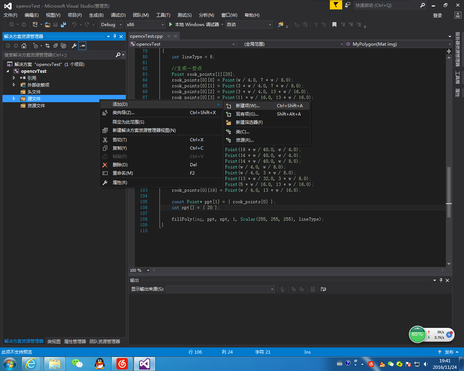Open the file explorer taskbar icon
This screenshot has height=371, width=464.
(55, 363)
